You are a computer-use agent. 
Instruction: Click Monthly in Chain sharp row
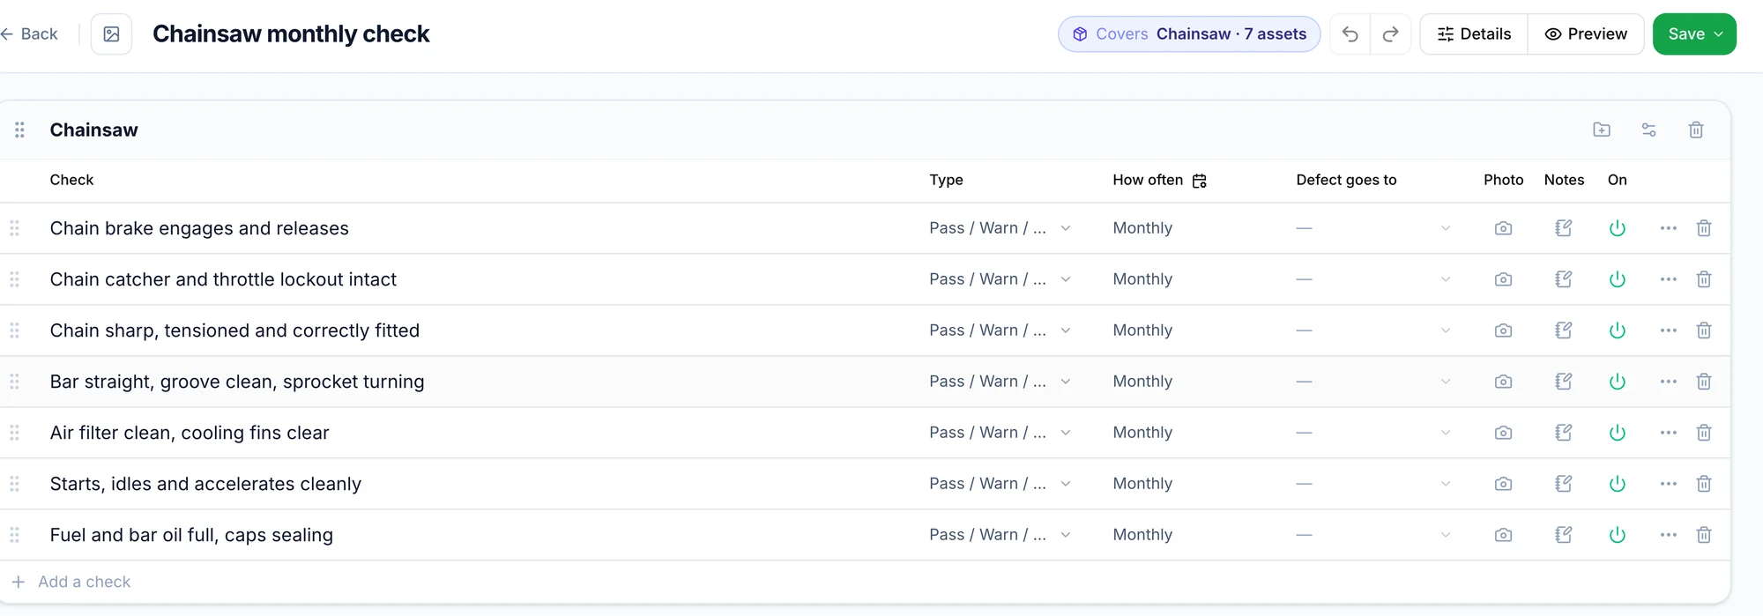1142,330
